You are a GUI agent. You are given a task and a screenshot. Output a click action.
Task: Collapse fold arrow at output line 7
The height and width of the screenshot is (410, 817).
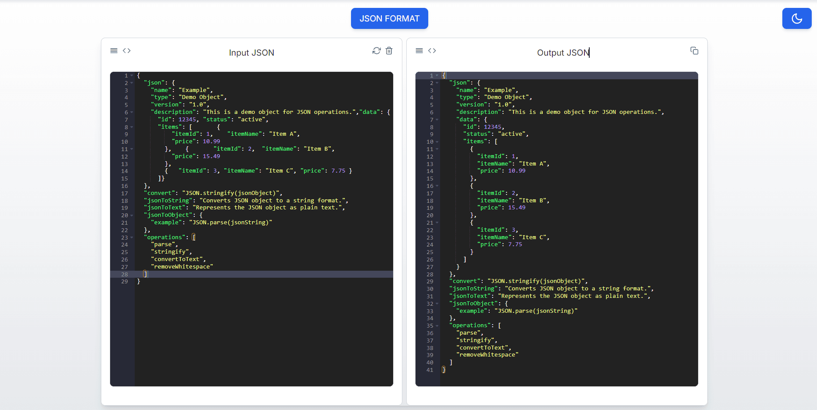pos(437,120)
